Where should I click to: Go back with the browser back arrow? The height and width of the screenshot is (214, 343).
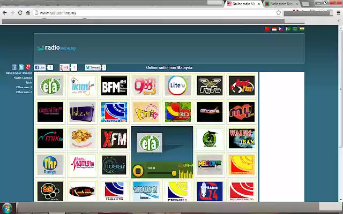pyautogui.click(x=4, y=13)
